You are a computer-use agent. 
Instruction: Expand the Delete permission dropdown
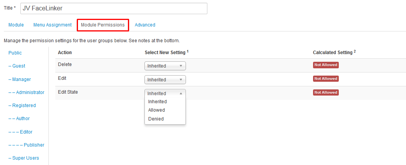click(165, 66)
